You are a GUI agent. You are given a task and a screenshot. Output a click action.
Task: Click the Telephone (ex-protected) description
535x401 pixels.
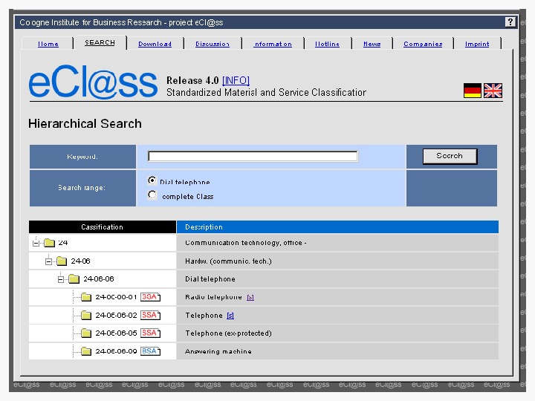click(x=228, y=333)
